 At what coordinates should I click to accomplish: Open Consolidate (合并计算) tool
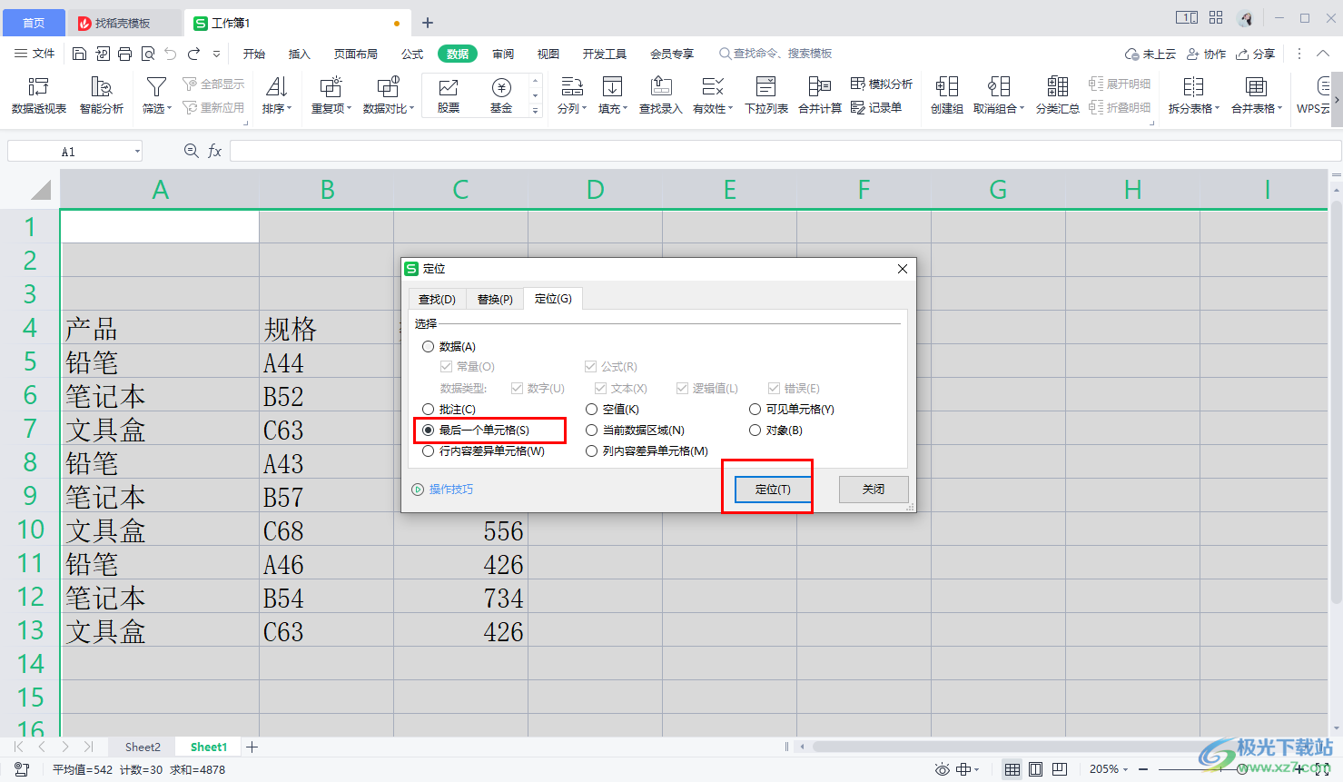click(820, 95)
